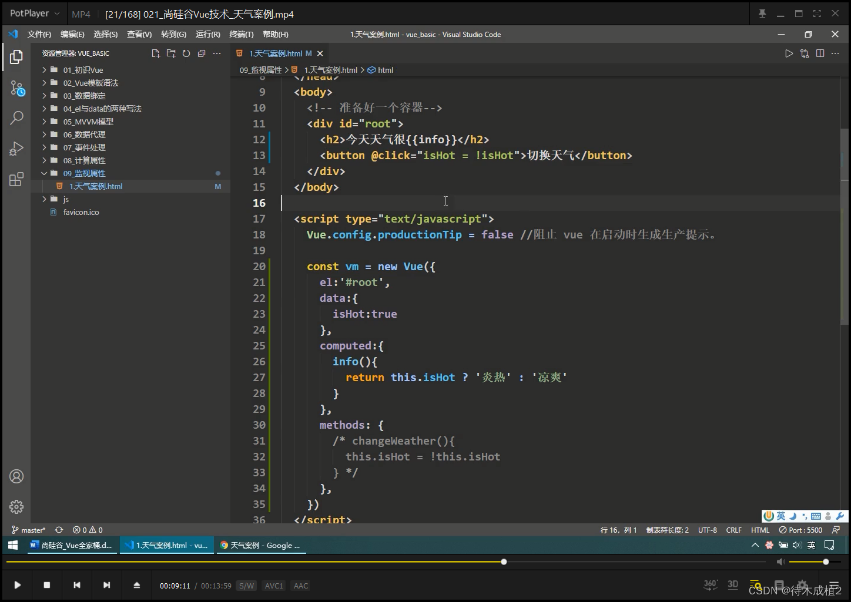
Task: Click New File icon in the explorer header
Action: click(156, 53)
